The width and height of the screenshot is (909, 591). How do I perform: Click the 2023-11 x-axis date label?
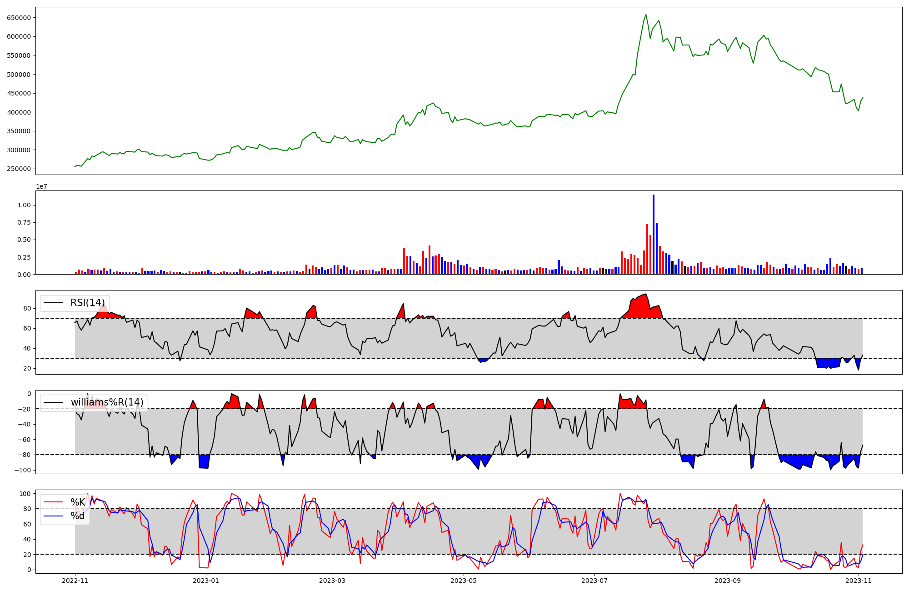pos(859,581)
